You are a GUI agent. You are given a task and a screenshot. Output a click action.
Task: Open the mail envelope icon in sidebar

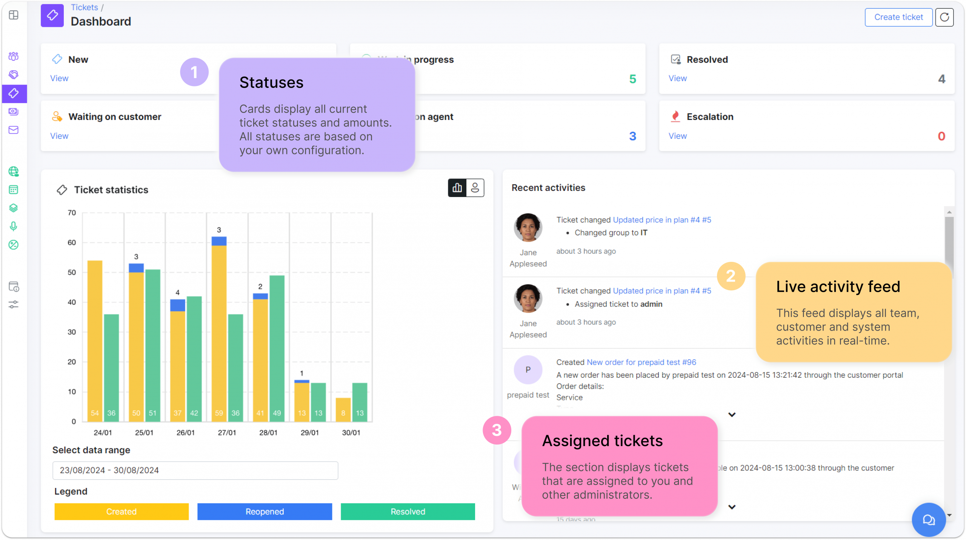(14, 130)
